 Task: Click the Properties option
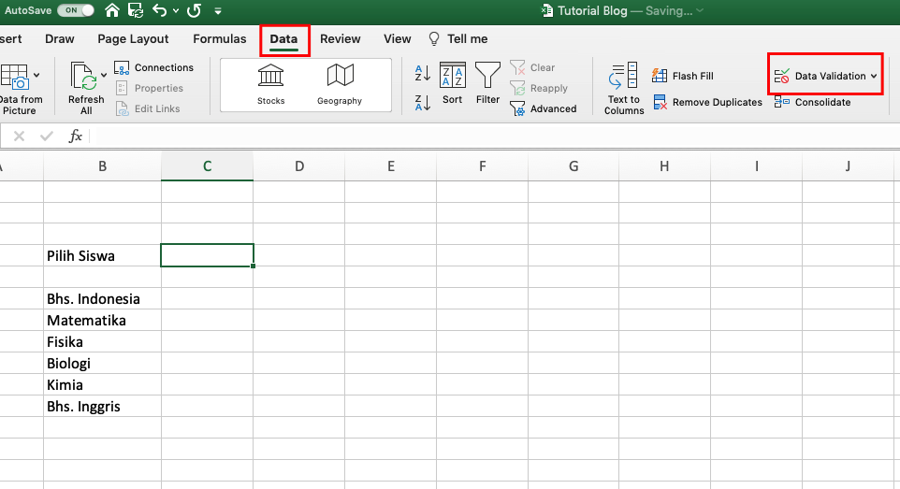150,89
